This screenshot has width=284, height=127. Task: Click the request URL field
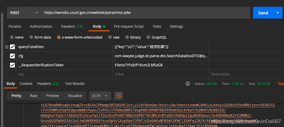(x=145, y=13)
